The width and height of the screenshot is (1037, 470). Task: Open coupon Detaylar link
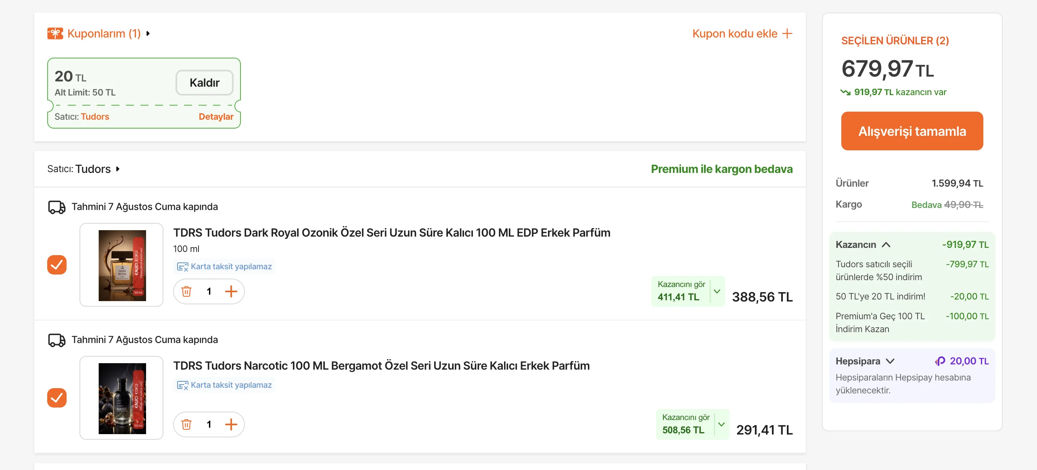tap(216, 116)
